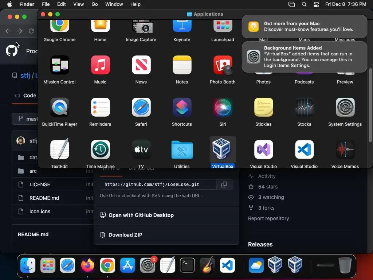Launch Siri app icon

[223, 107]
